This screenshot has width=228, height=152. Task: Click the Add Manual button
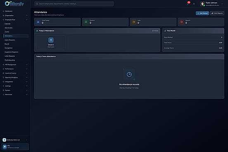pos(202,13)
